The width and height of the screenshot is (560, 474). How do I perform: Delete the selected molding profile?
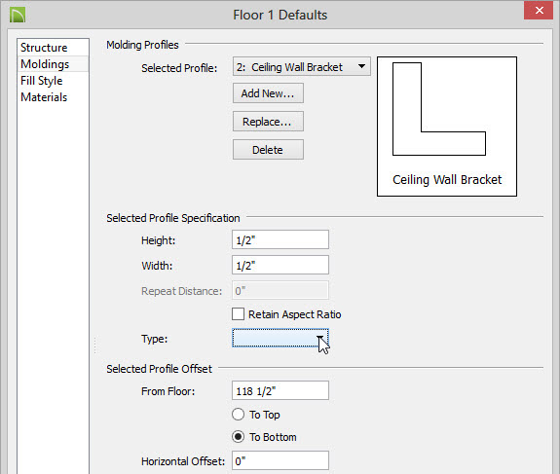tap(268, 150)
